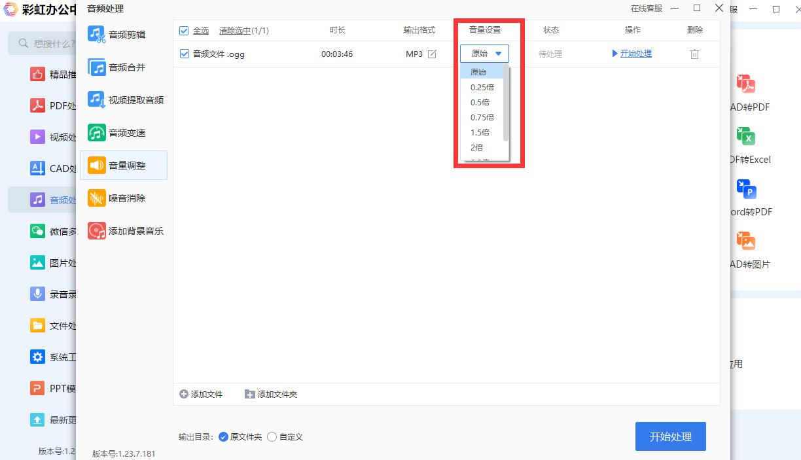Screen dimensions: 801x460
Task: Switch to 音频变速 (audio speed) tool
Action: [x=124, y=132]
